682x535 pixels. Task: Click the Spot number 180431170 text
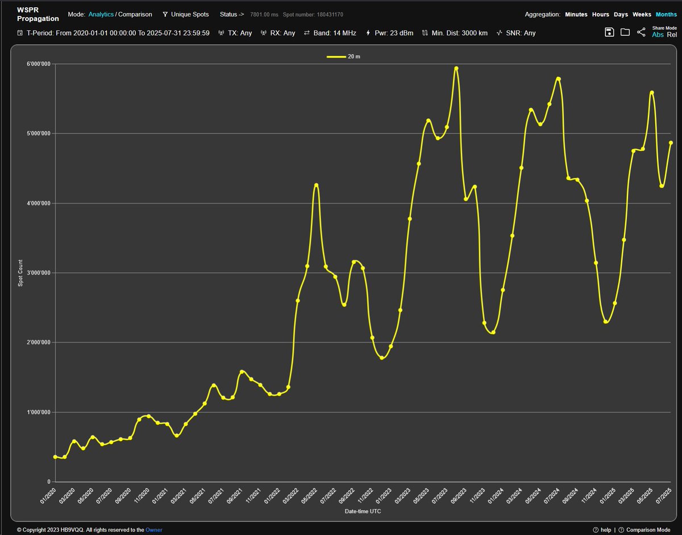coord(313,14)
